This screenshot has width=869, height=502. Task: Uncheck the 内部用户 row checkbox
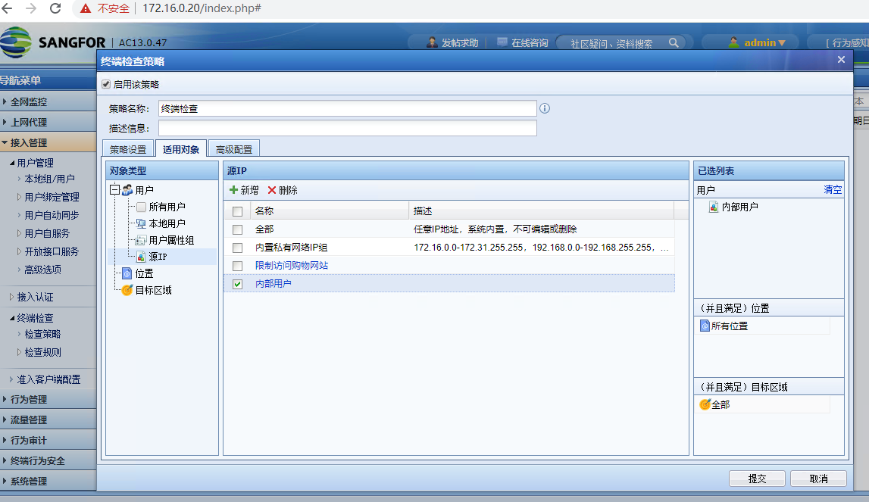(238, 284)
